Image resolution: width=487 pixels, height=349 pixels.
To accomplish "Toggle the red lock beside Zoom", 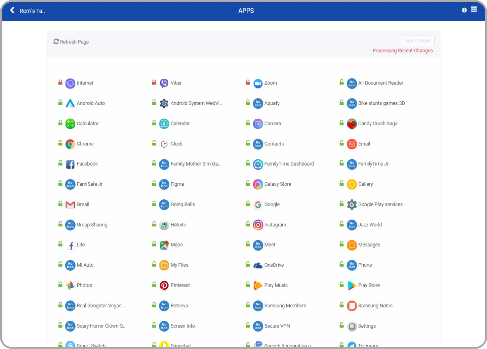I will (247, 82).
